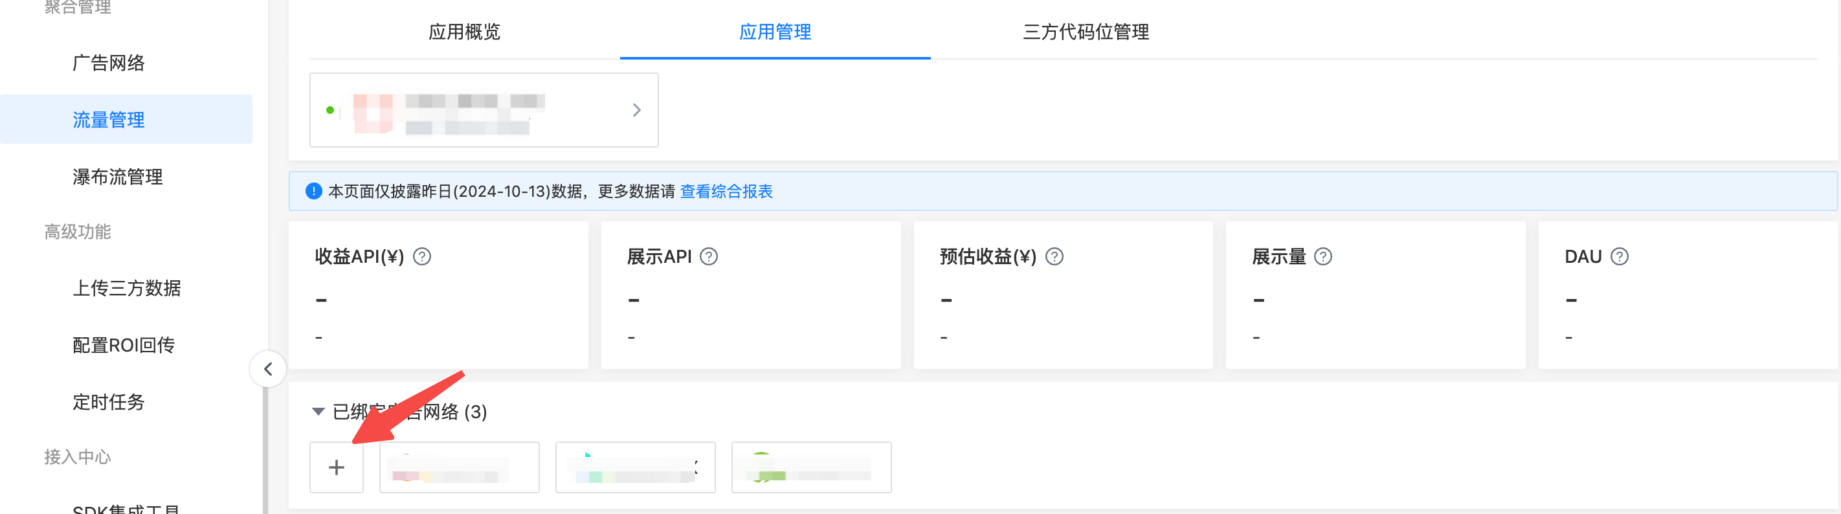Screen dimensions: 1841x514
Task: Click the plus button to add ad network
Action: 336,467
